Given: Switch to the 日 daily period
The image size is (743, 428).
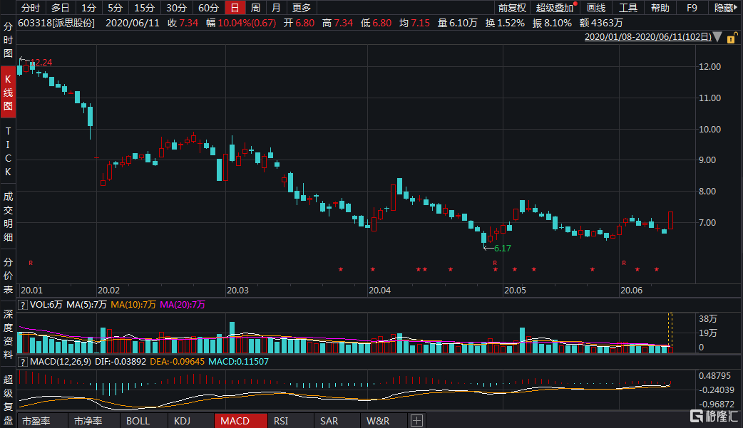Looking at the screenshot, I should point(234,8).
